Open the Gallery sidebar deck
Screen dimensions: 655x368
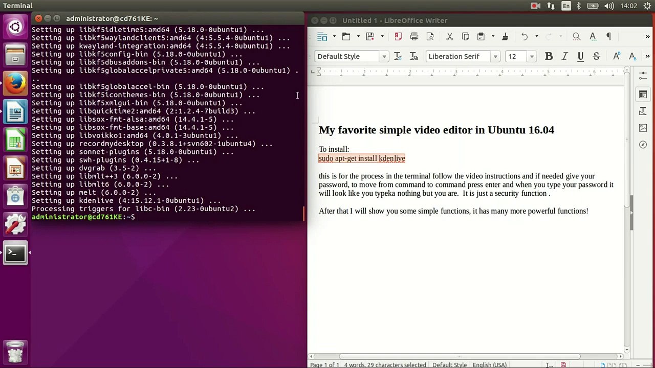[x=643, y=128]
